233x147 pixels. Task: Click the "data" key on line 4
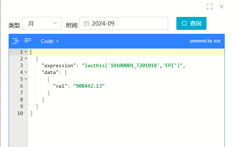(x=50, y=72)
